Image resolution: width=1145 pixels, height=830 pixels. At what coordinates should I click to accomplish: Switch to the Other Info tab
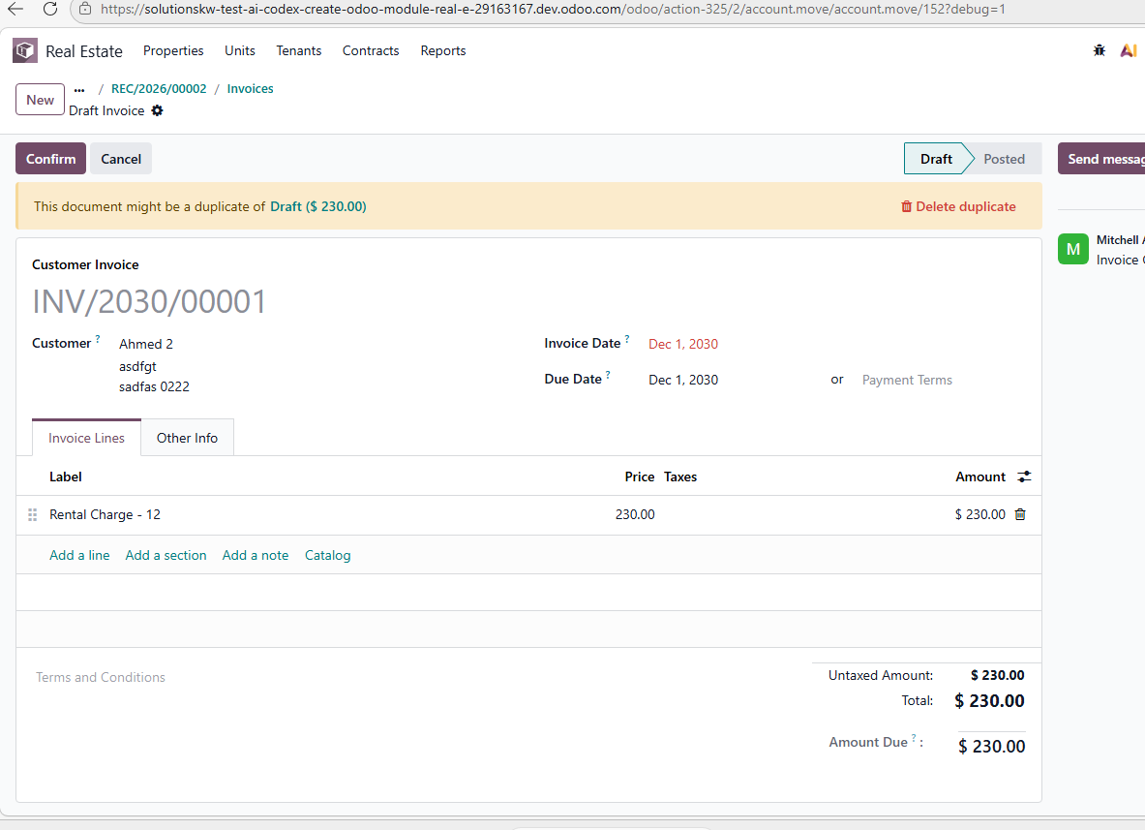(x=187, y=438)
